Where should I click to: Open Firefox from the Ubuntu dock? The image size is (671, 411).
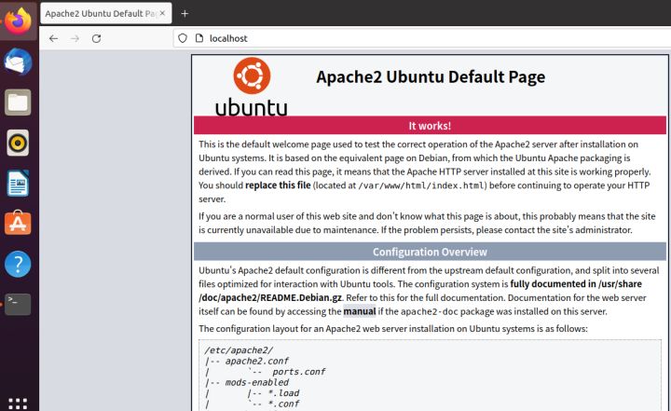coord(18,21)
